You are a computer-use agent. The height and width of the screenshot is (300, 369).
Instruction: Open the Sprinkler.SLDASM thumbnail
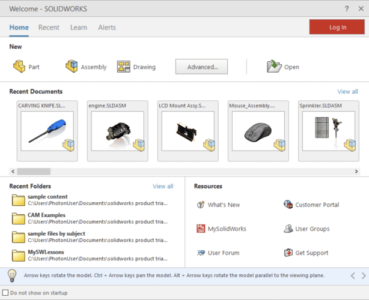(x=329, y=131)
